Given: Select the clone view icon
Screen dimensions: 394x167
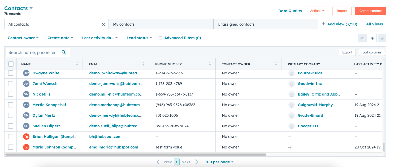Looking at the screenshot, I should [372, 38].
